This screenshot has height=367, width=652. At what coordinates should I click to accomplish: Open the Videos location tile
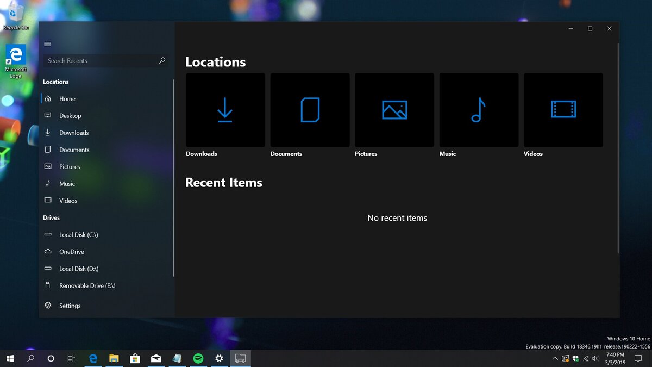click(563, 110)
